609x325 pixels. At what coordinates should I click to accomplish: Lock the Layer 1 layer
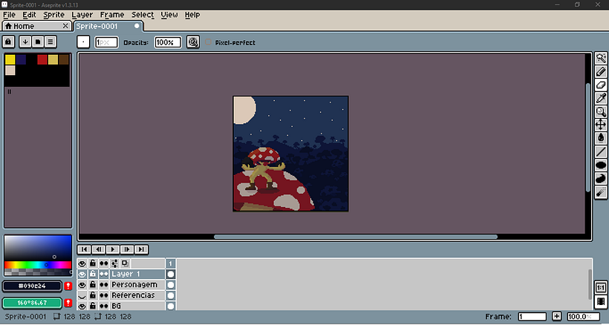[93, 275]
